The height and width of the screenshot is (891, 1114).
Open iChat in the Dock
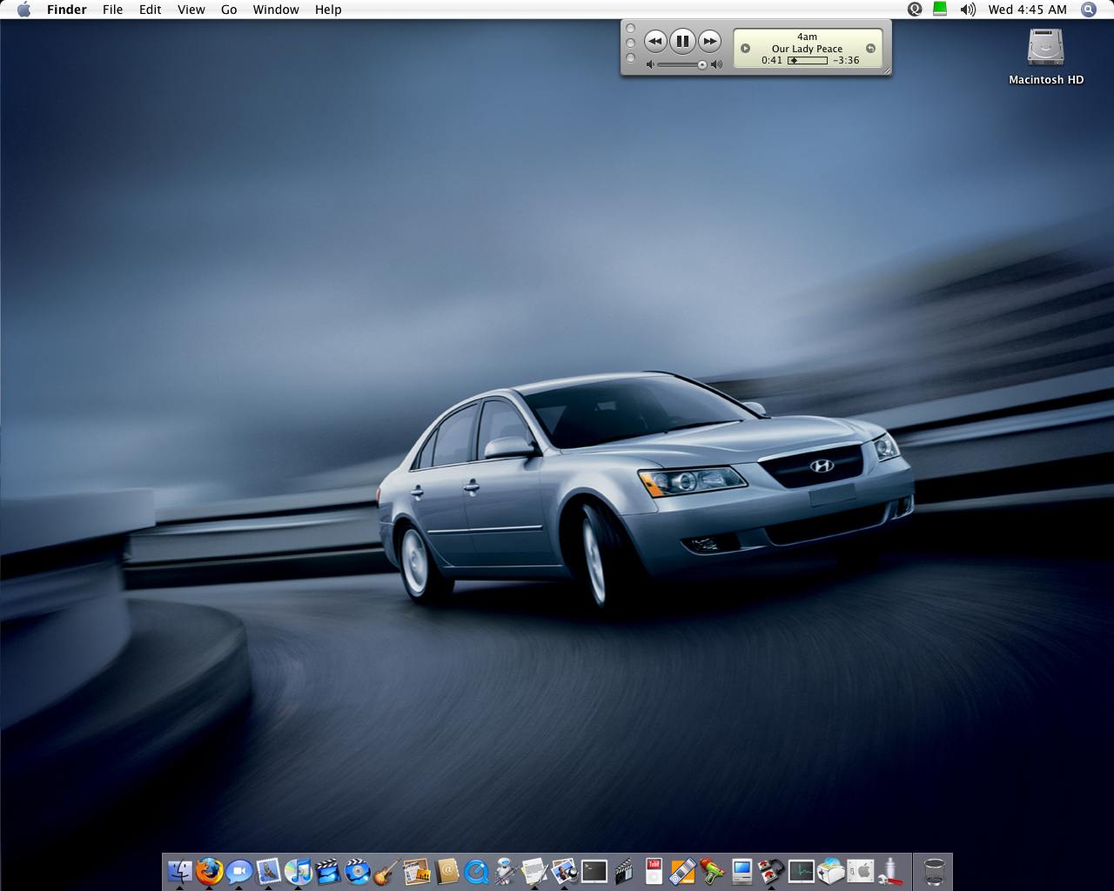point(239,871)
